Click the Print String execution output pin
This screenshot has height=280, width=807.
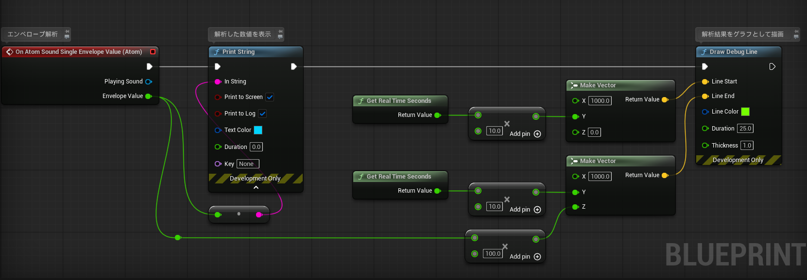(x=293, y=66)
